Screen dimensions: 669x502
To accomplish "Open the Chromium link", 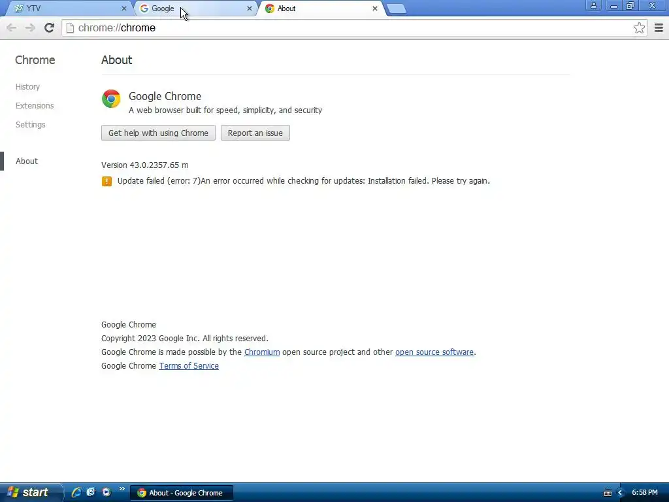I will pyautogui.click(x=262, y=352).
